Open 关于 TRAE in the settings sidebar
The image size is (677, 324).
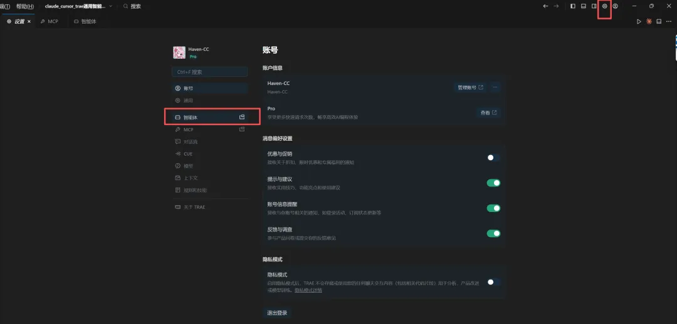click(x=209, y=207)
